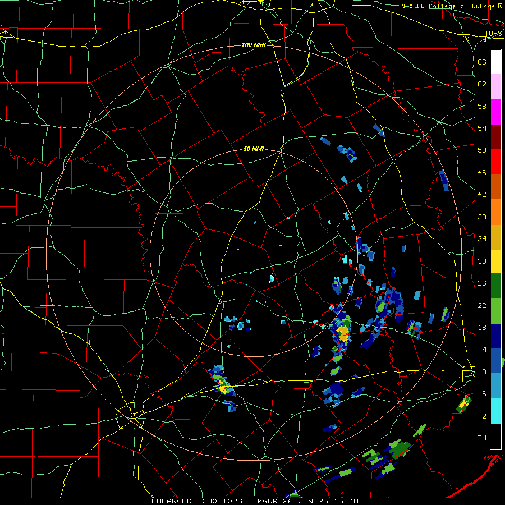The width and height of the screenshot is (505, 505).
Task: Click the 50 NMI range ring label
Action: (254, 149)
